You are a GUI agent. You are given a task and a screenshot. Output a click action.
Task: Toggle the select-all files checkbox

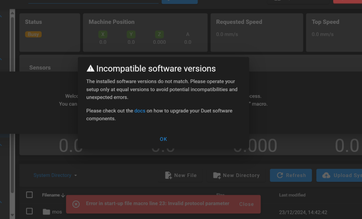coord(29,195)
